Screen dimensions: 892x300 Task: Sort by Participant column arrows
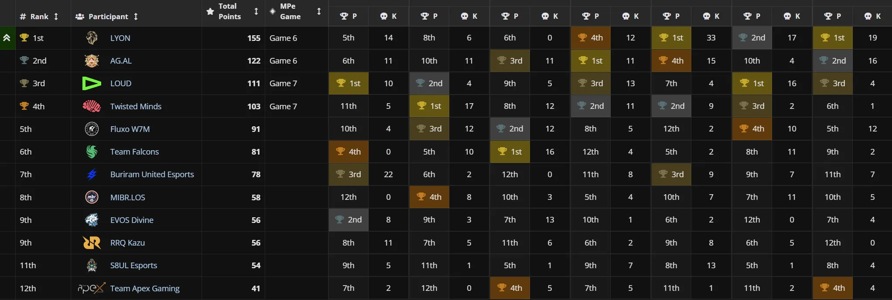136,17
